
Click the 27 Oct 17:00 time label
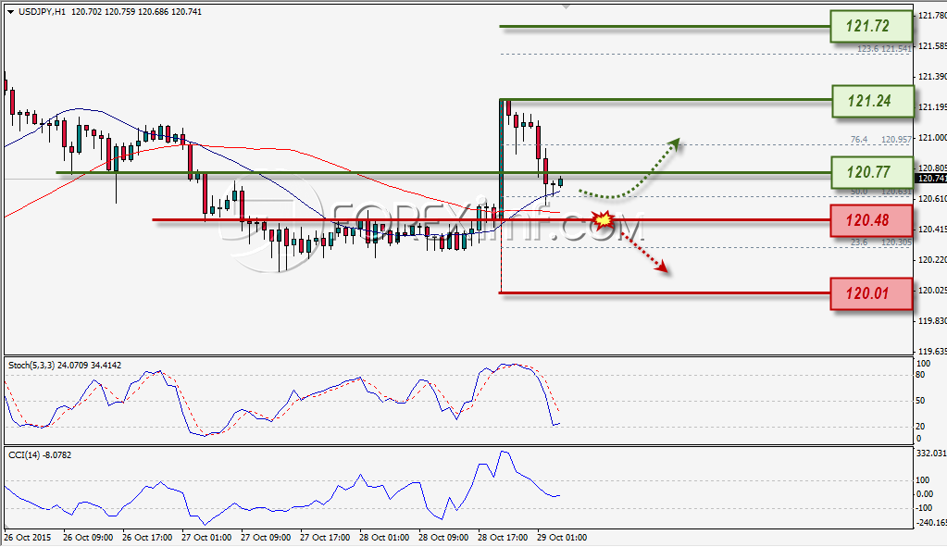coord(324,538)
